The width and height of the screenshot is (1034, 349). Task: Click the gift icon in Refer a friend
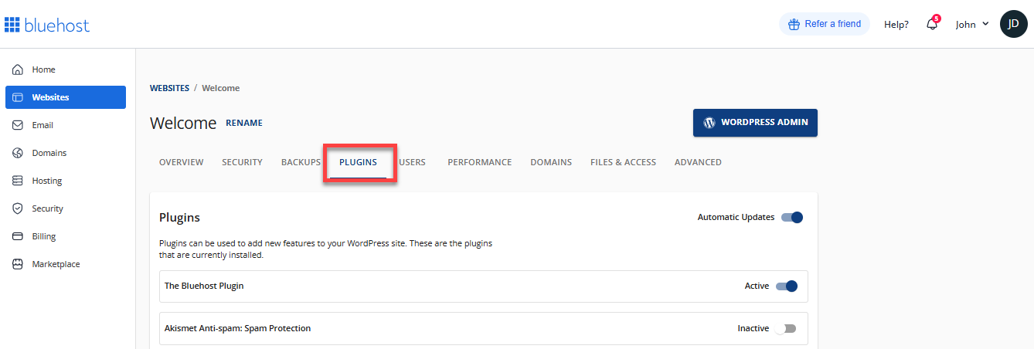coord(794,24)
